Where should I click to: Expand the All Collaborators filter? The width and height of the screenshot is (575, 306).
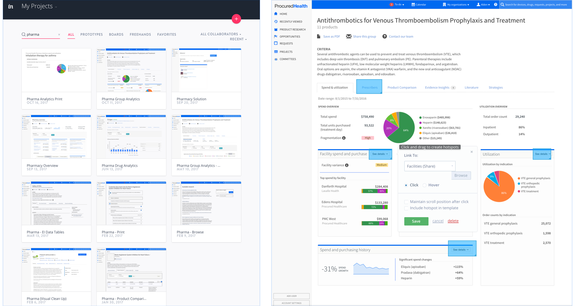tap(220, 34)
